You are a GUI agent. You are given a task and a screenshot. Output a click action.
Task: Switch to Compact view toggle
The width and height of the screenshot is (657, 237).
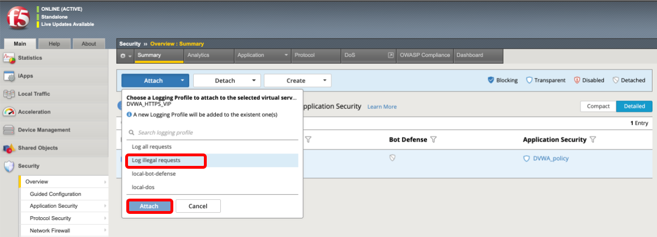pyautogui.click(x=598, y=107)
